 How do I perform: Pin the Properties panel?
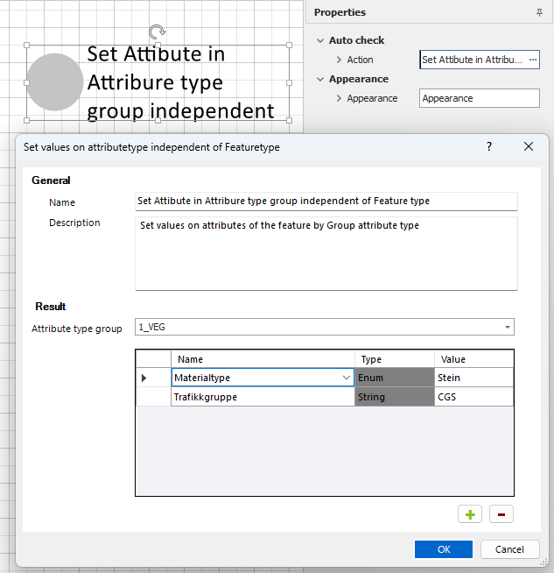tap(539, 12)
